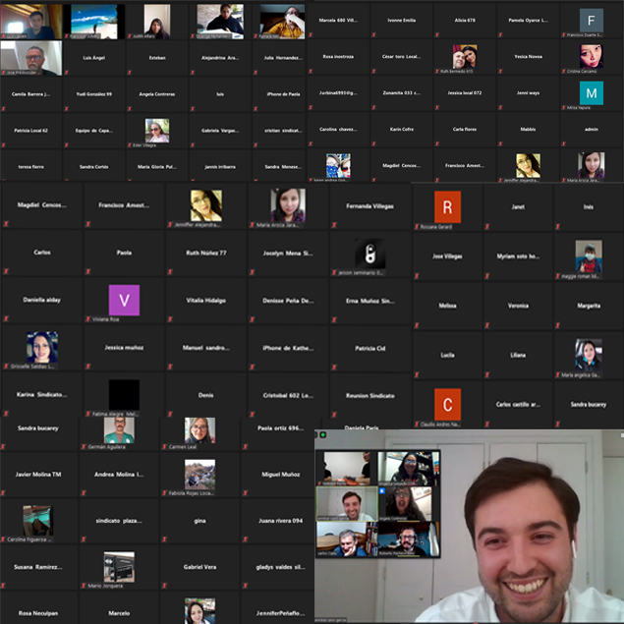Click the gray 'F' avatar tile
624x624 pixels.
(x=591, y=21)
